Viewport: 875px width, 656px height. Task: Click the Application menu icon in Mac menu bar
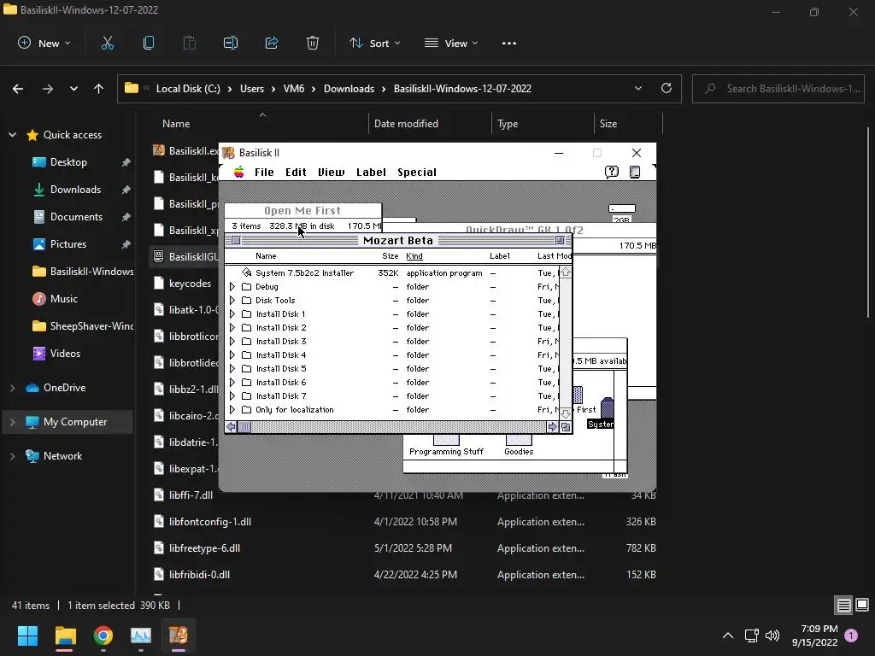tap(635, 172)
